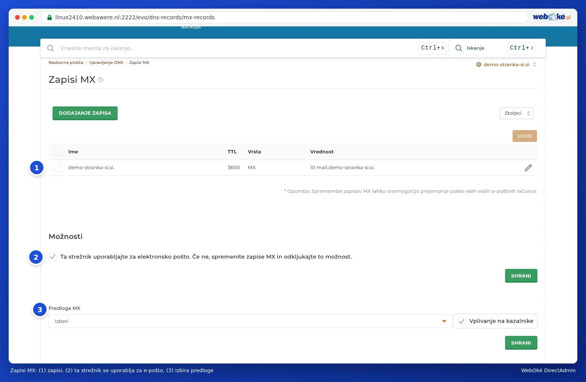
Task: Click the DODAJANJE ZAPISA button
Action: 85,113
